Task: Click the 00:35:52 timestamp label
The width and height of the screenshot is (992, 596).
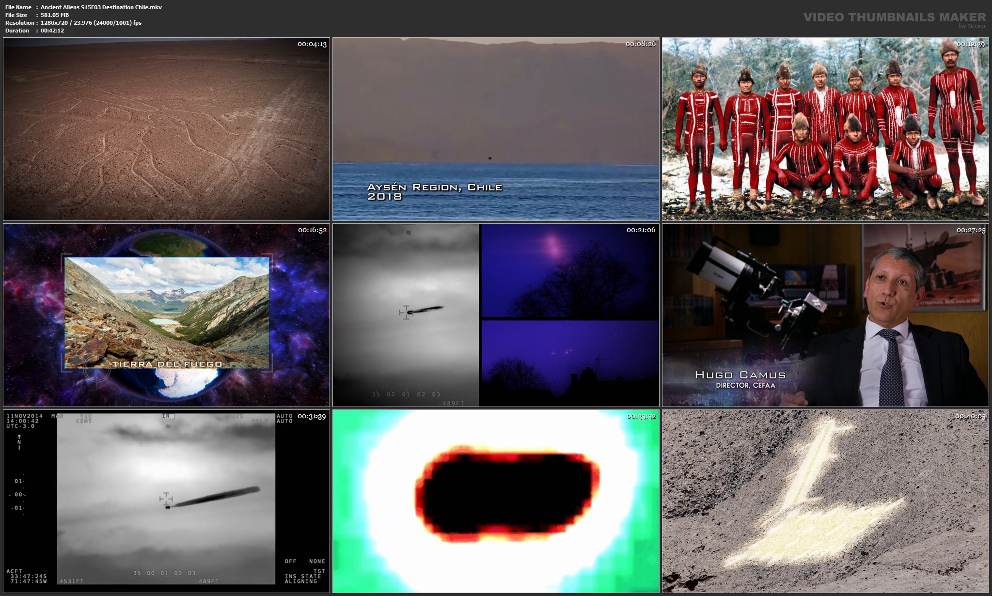Action: coord(641,416)
